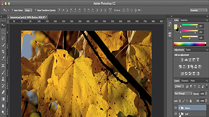Open the History panel icon

(170, 24)
